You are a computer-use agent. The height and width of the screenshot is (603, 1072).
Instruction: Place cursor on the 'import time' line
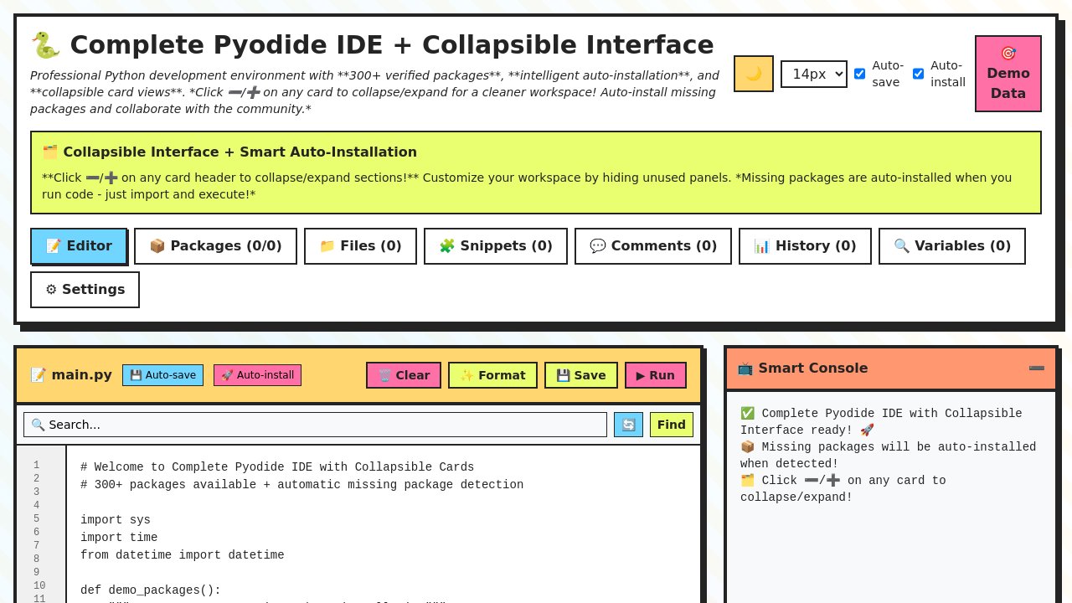[119, 538]
